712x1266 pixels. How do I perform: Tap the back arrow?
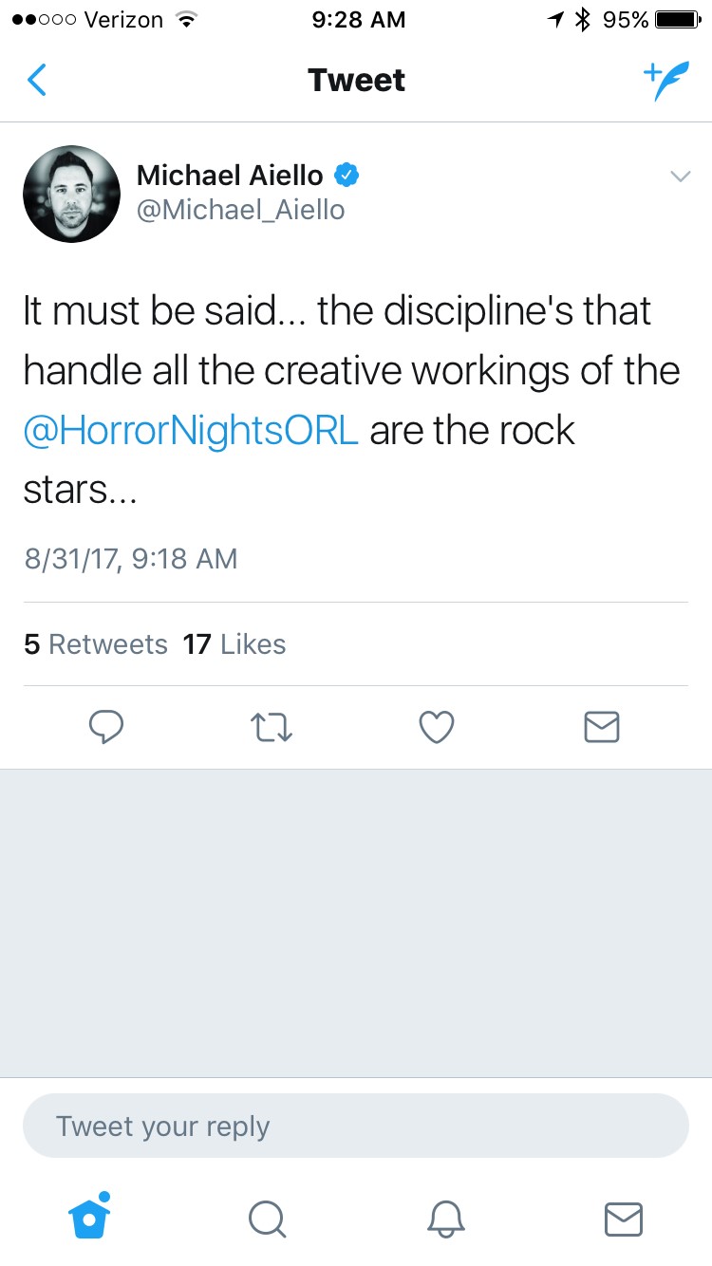pos(36,81)
